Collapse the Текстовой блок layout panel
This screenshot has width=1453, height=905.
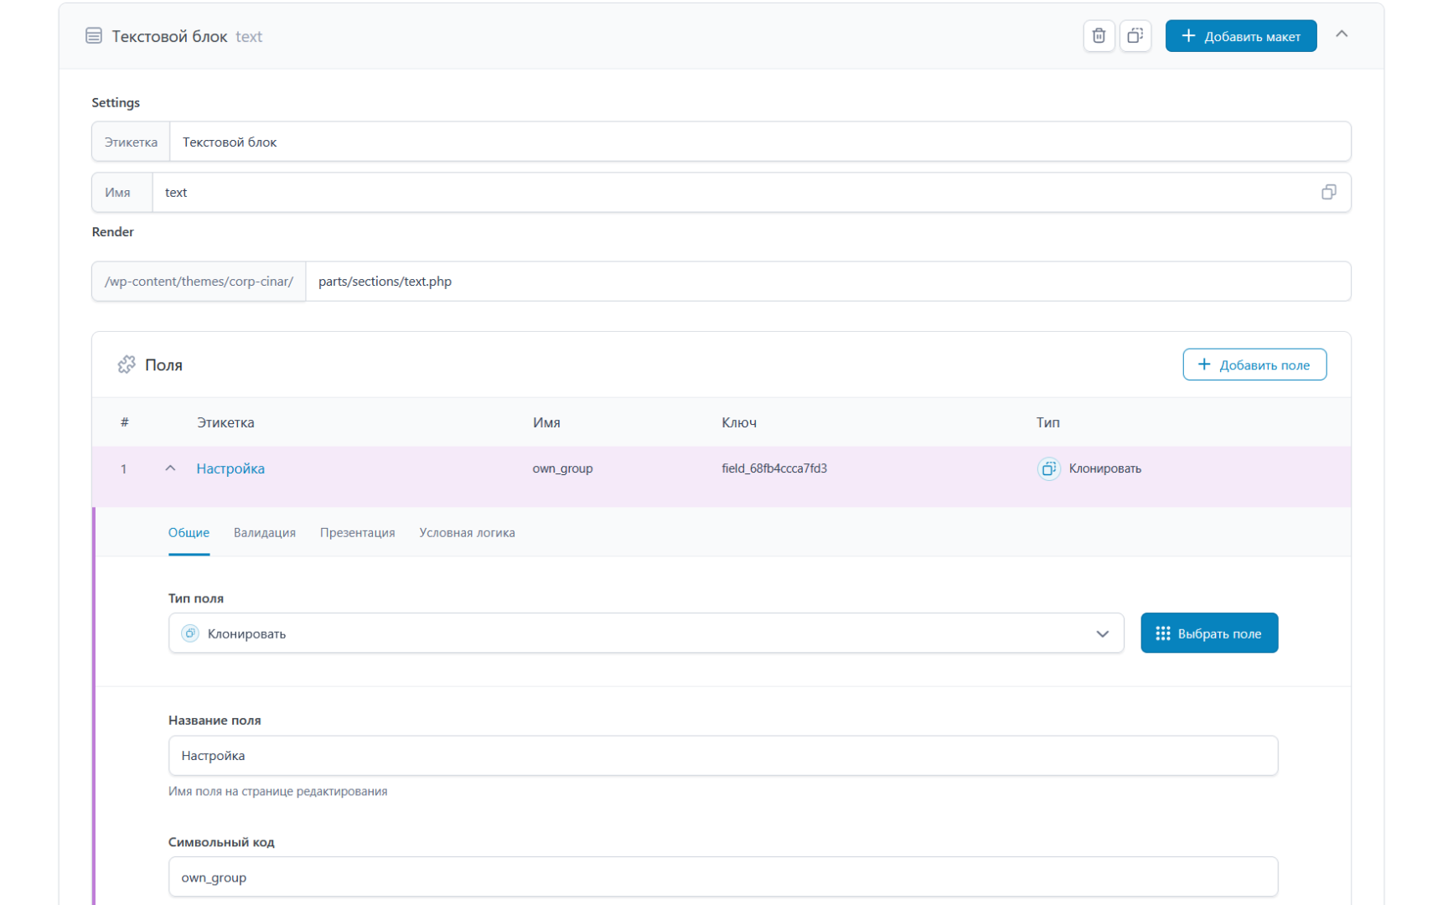point(1341,34)
